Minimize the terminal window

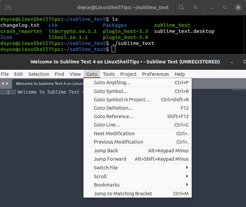[x=211, y=7]
